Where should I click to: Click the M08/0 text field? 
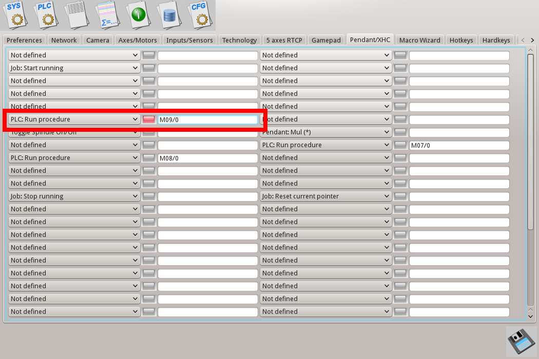(x=207, y=158)
